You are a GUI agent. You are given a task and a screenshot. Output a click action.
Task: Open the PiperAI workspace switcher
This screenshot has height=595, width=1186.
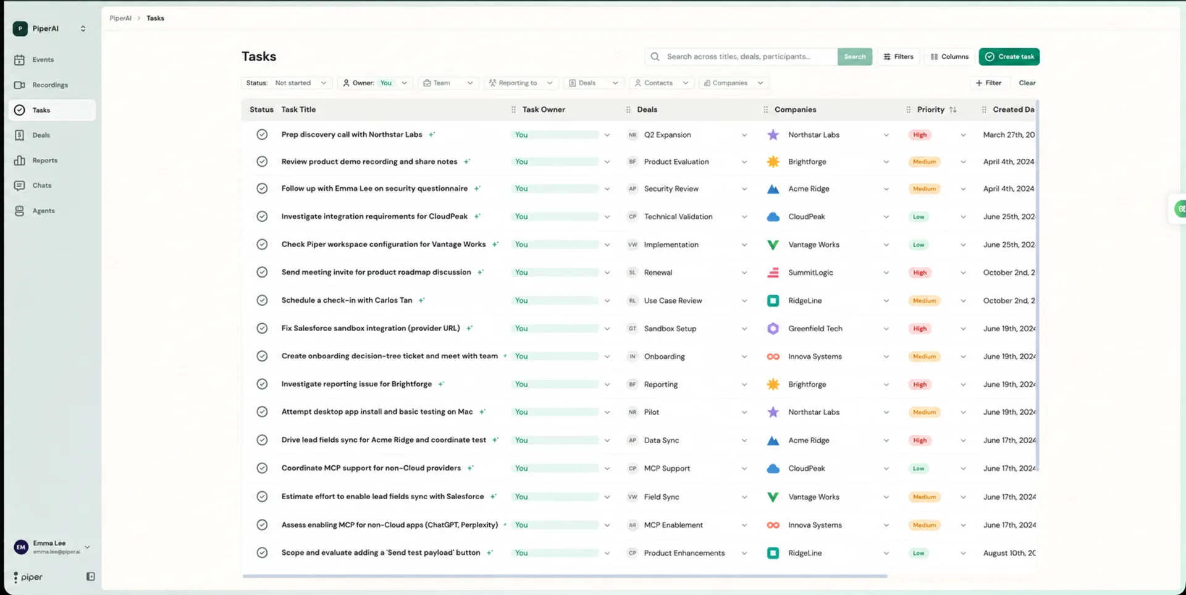pyautogui.click(x=51, y=28)
